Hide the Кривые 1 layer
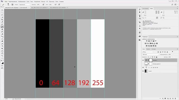 pyautogui.click(x=143, y=60)
